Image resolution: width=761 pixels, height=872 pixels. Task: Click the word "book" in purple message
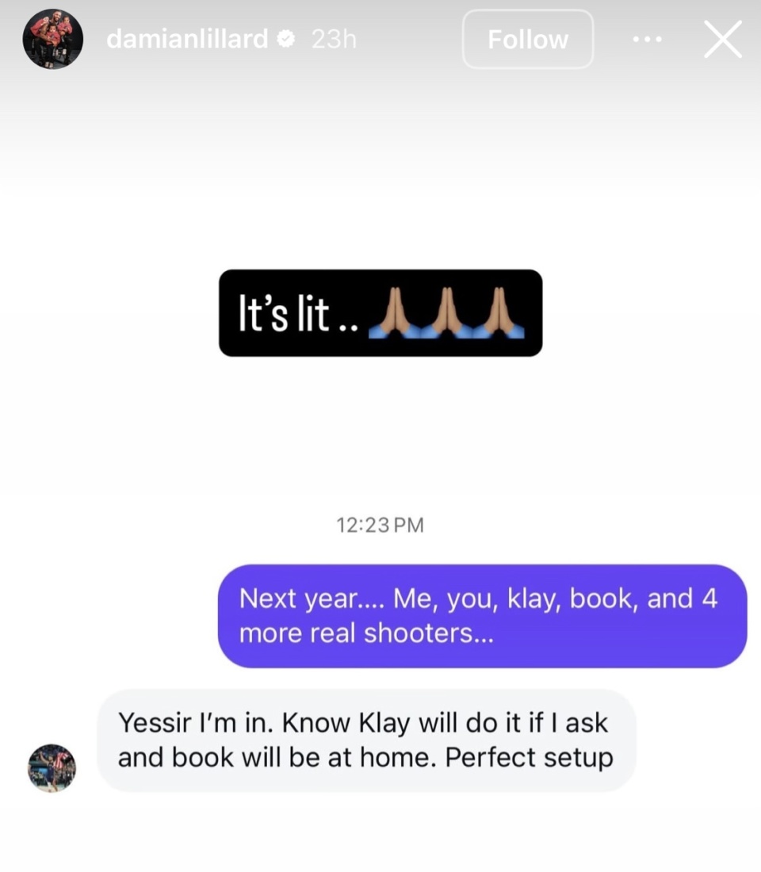[602, 599]
